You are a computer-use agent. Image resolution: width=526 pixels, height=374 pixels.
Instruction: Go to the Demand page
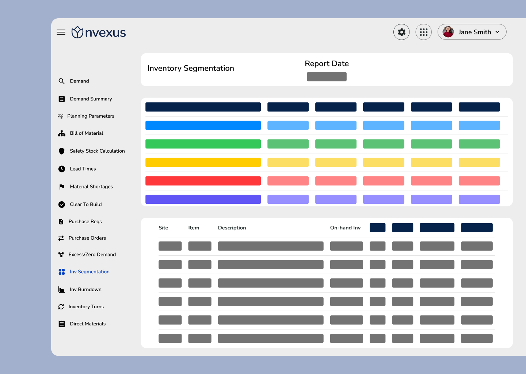79,81
